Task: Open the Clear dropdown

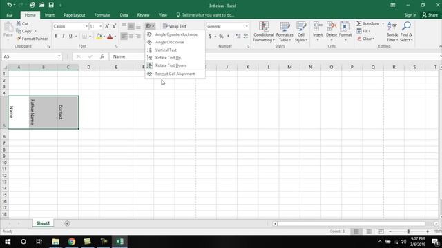Action: [x=365, y=39]
